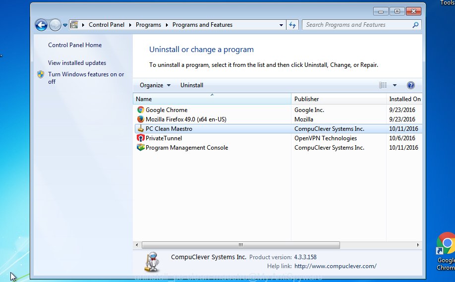Click the 9/23/2016 date in Google Chrome row
Screen dimensions: 455x282
(x=402, y=110)
